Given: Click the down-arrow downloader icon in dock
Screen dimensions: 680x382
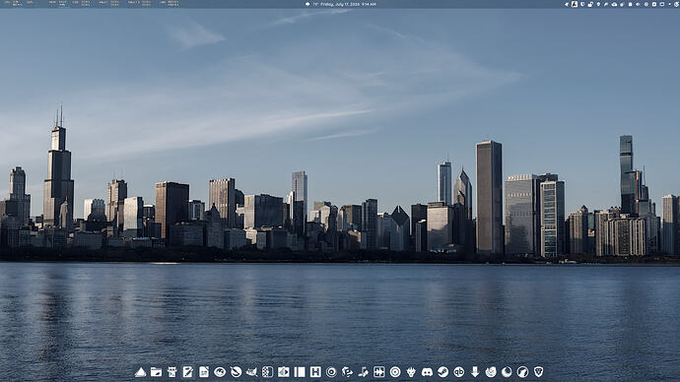Looking at the screenshot, I should [x=475, y=371].
